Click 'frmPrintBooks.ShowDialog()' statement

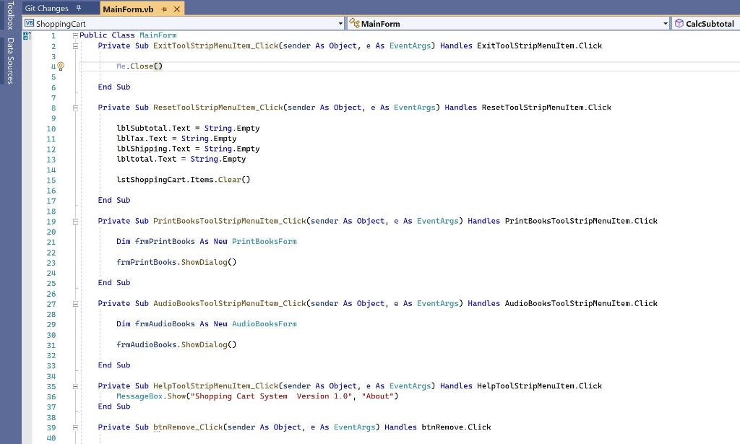click(x=176, y=262)
